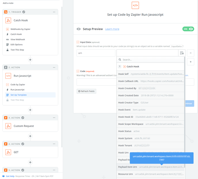This screenshot has width=198, height=179.
Task: Choose Payload Item Urn from the list
Action: tap(150, 167)
